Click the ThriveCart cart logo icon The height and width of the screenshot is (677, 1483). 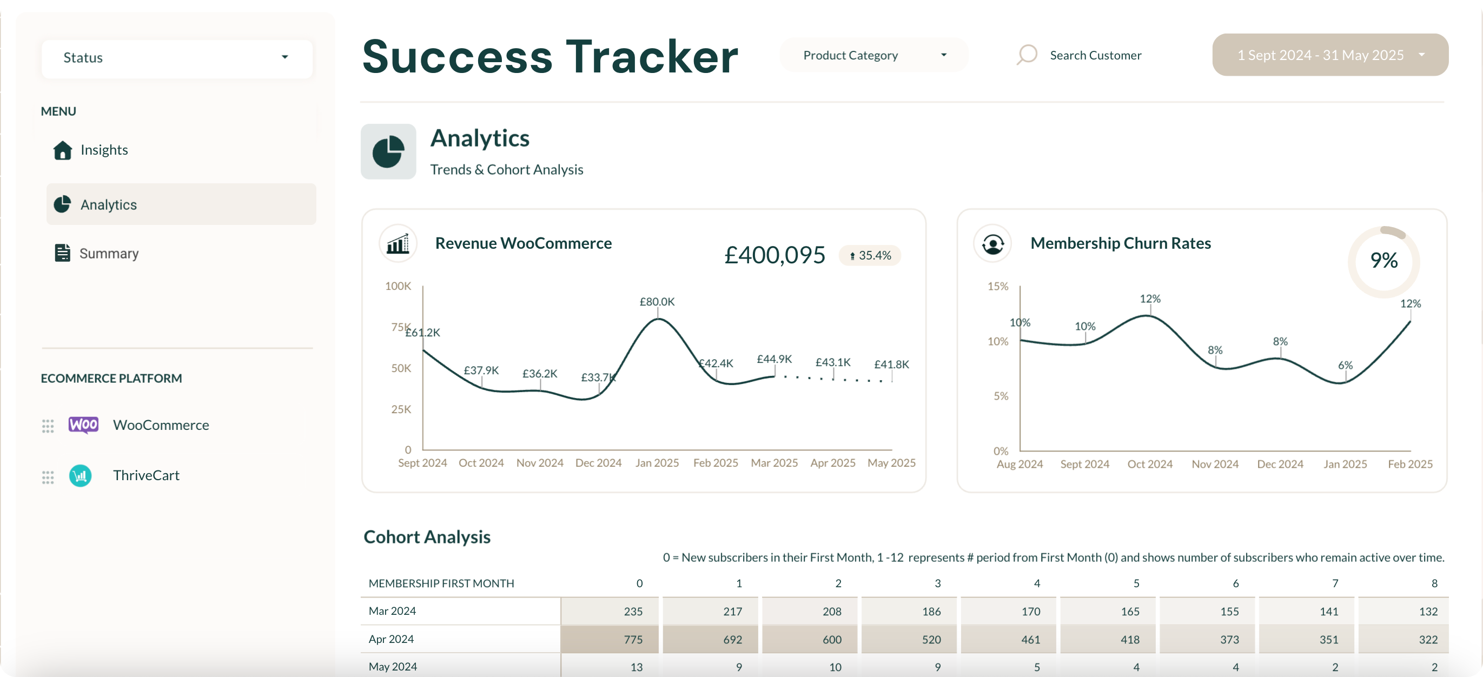click(81, 475)
